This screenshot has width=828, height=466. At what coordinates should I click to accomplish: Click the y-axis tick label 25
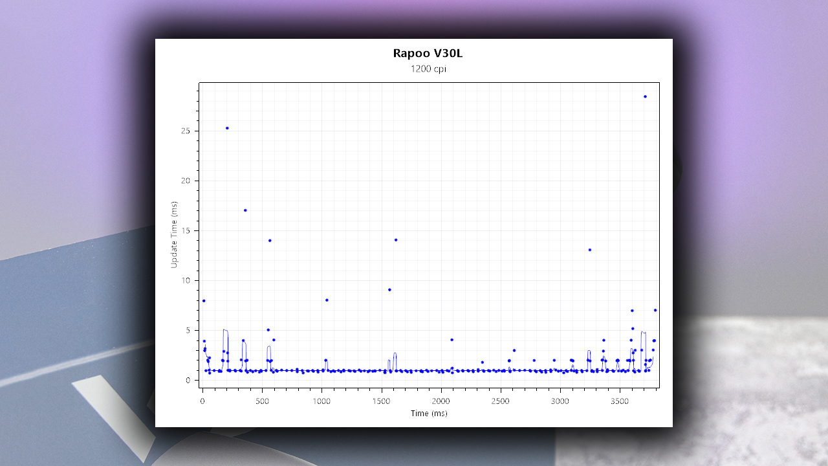186,131
